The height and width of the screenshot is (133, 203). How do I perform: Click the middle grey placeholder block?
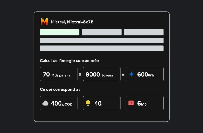[x=101, y=32]
